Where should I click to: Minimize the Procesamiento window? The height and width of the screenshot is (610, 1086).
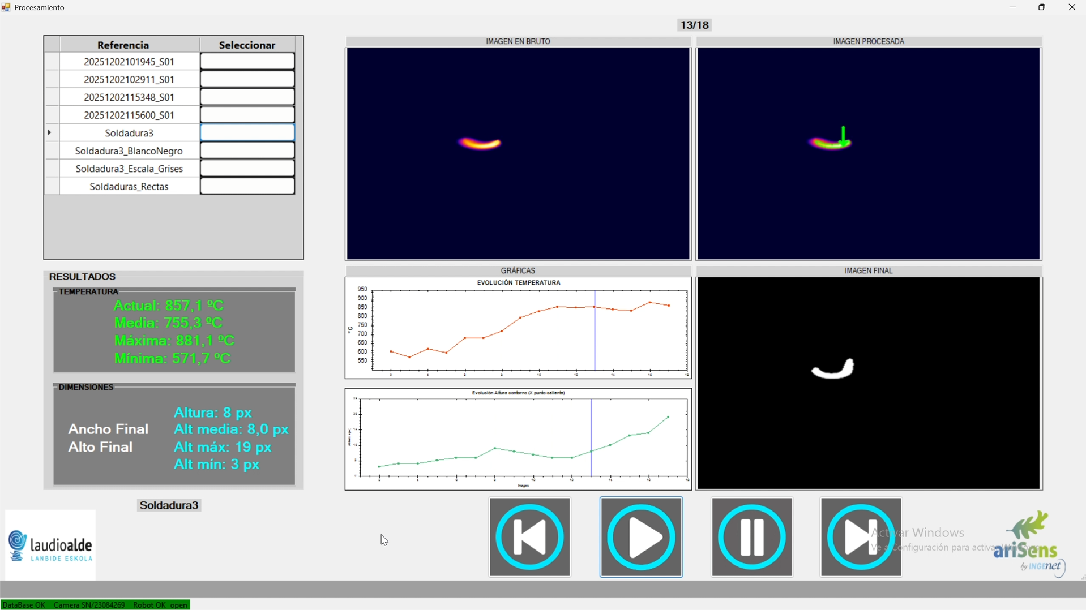pyautogui.click(x=1012, y=7)
